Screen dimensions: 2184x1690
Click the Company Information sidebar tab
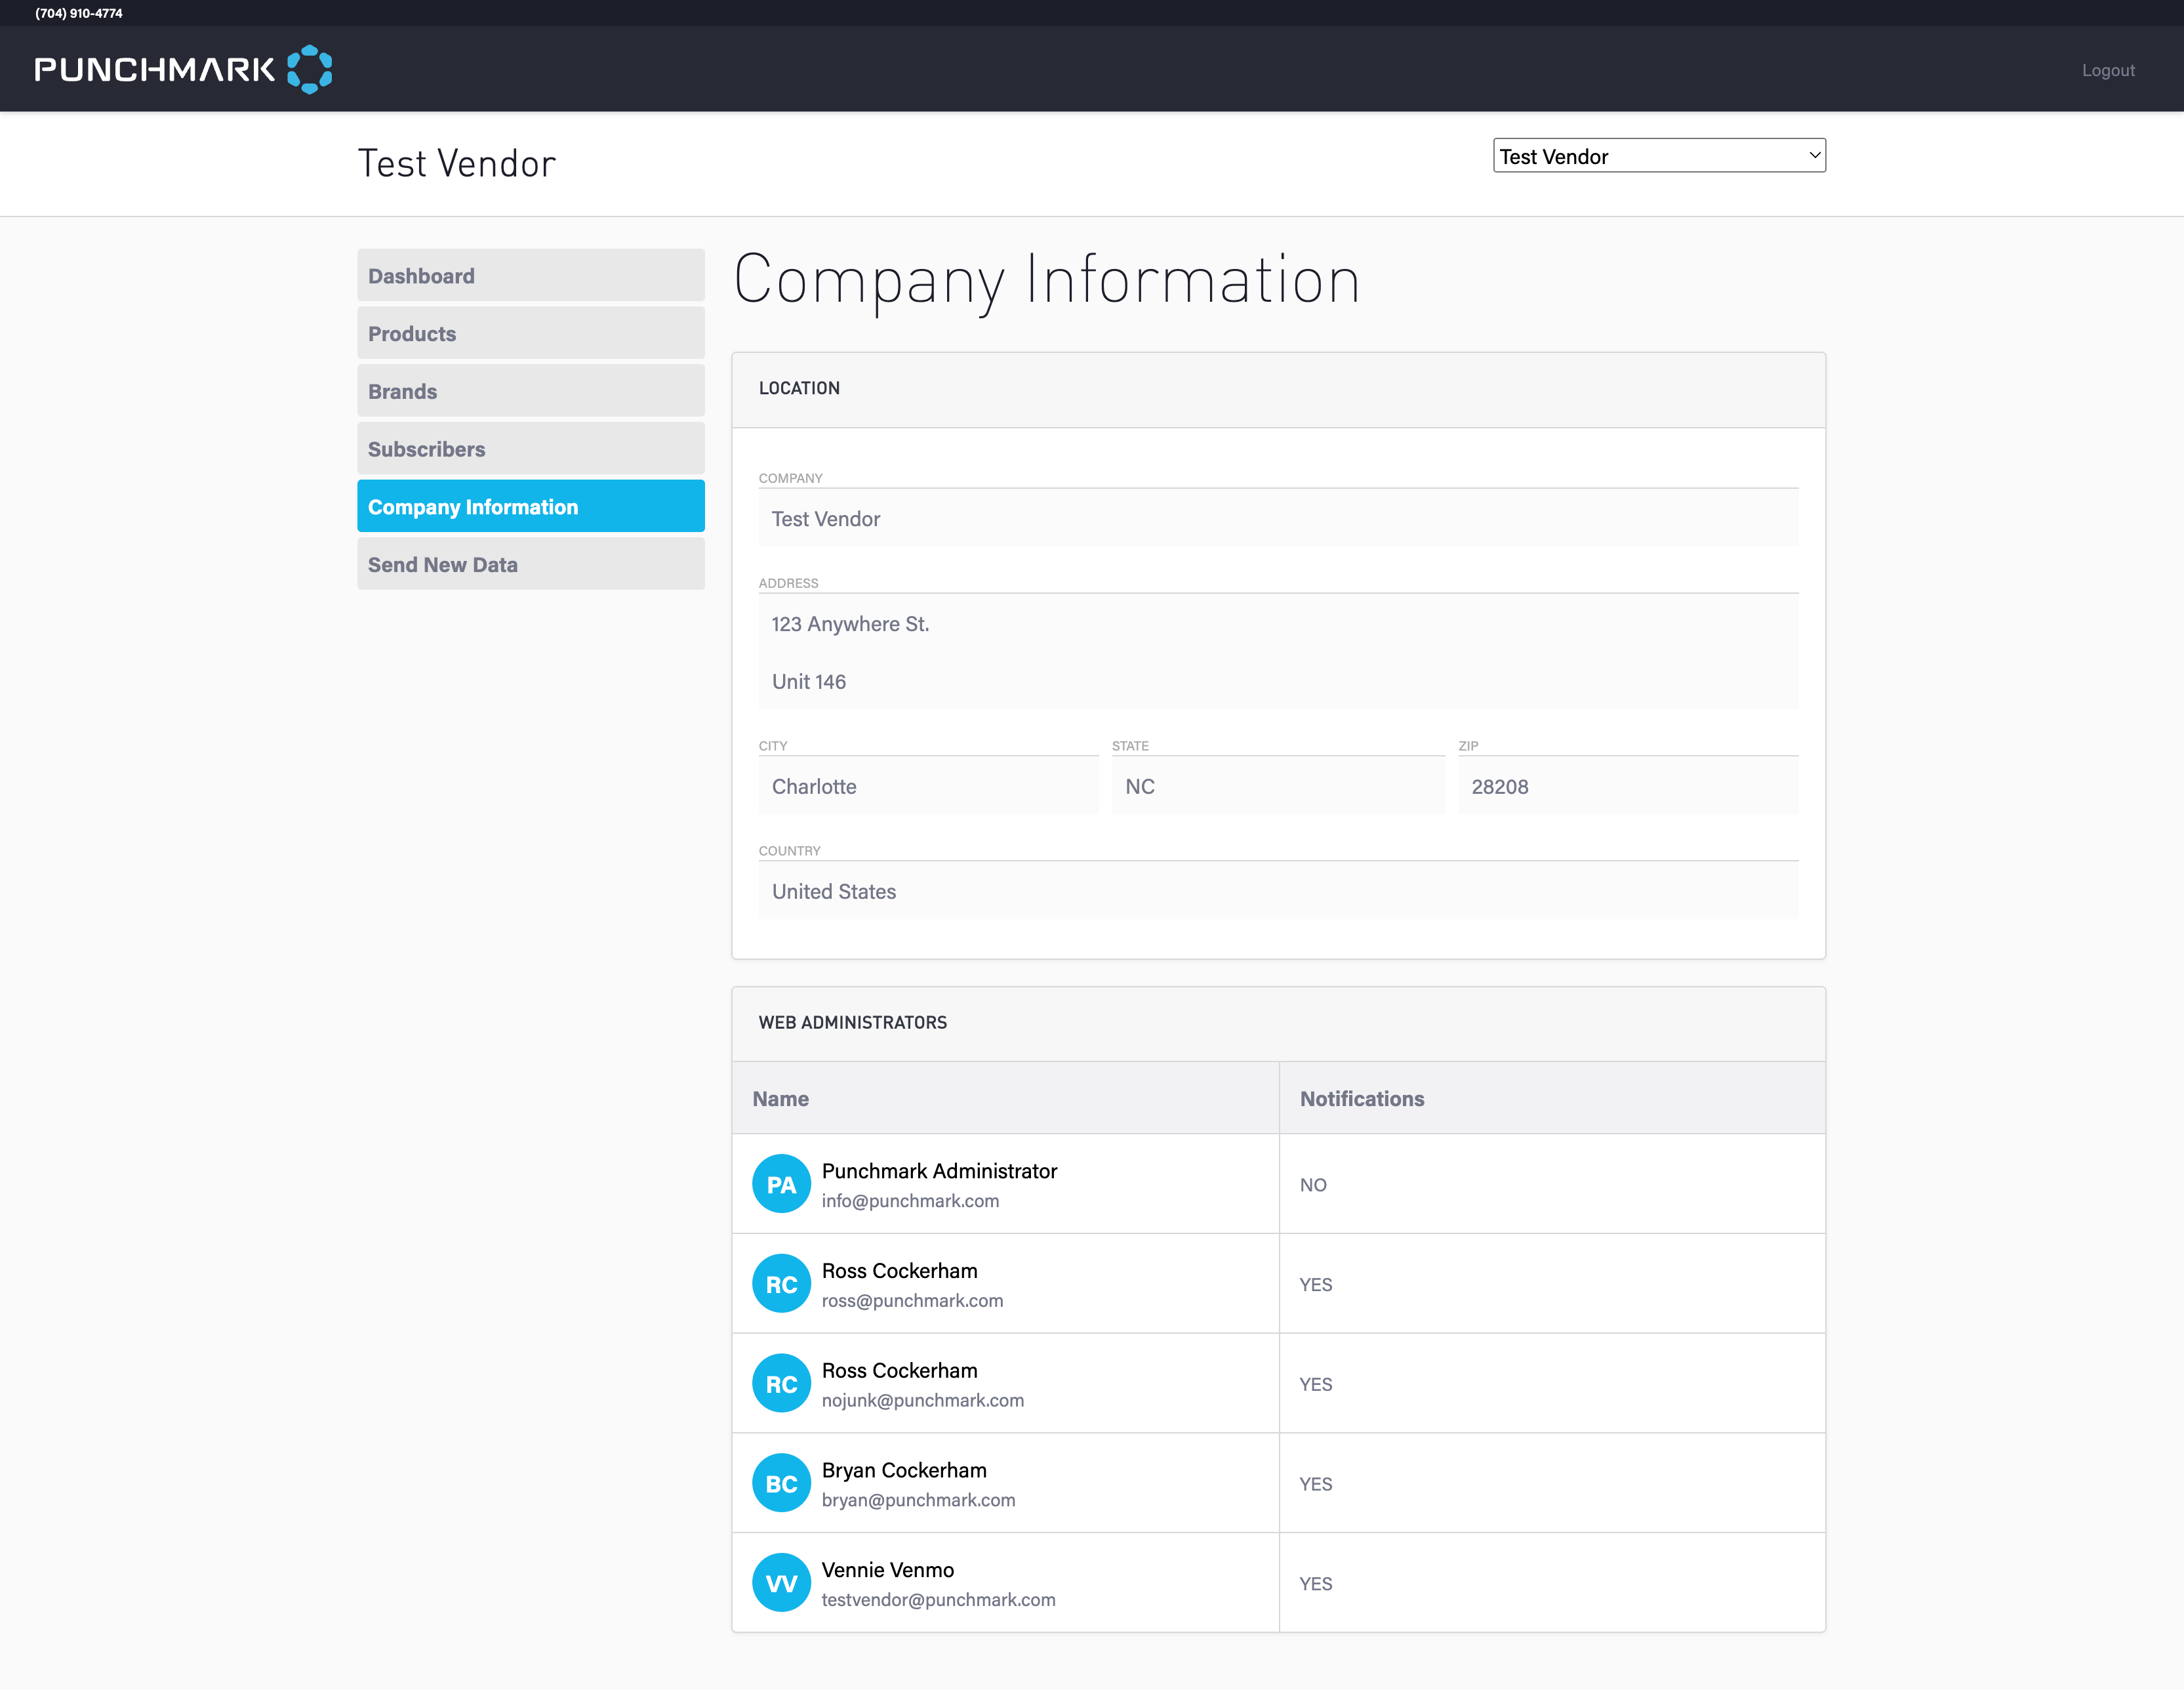530,506
